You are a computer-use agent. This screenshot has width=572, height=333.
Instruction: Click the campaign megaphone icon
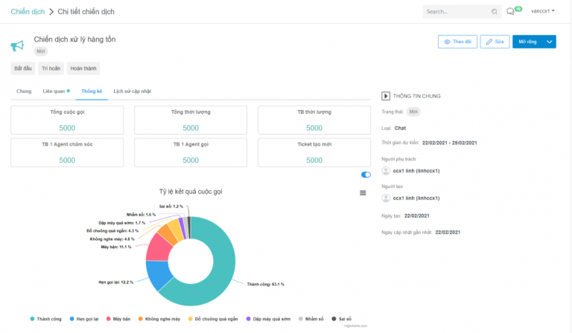click(16, 46)
